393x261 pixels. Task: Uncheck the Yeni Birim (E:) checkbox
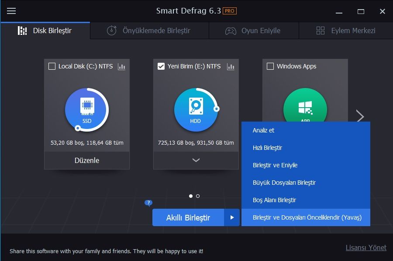(x=161, y=66)
